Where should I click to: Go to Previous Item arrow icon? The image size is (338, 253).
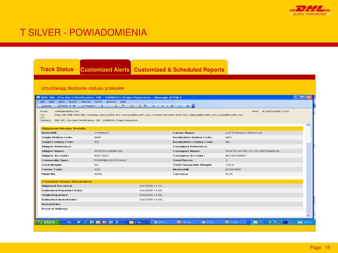coord(153,106)
